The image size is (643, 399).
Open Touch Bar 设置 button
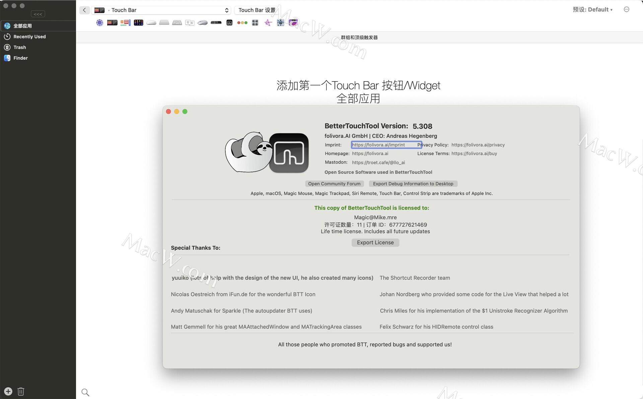257,10
